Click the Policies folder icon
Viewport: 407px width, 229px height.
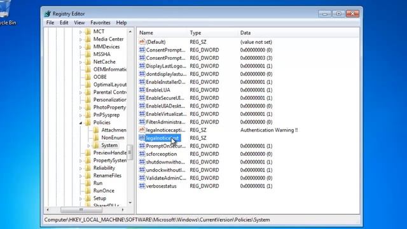click(88, 122)
